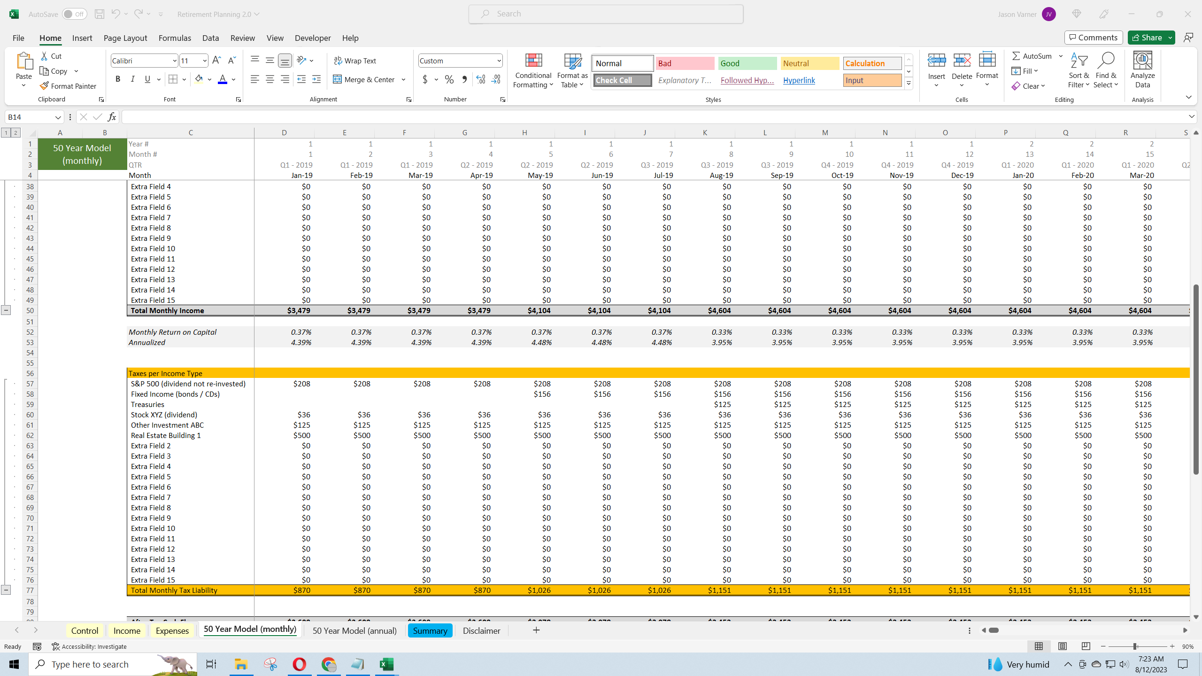This screenshot has height=676, width=1202.
Task: Open the Comments panel
Action: (1094, 37)
